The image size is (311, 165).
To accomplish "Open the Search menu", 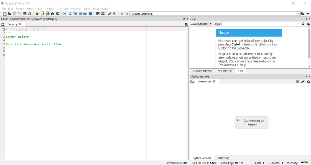I will (x=20, y=9).
